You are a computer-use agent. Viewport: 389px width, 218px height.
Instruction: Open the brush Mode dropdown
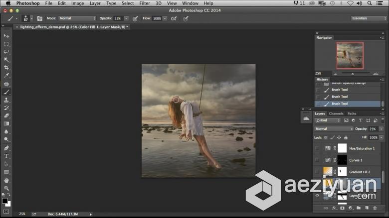77,18
